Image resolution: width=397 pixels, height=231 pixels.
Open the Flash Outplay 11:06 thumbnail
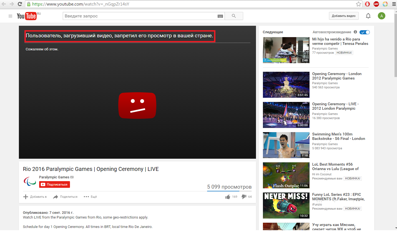[x=286, y=175]
